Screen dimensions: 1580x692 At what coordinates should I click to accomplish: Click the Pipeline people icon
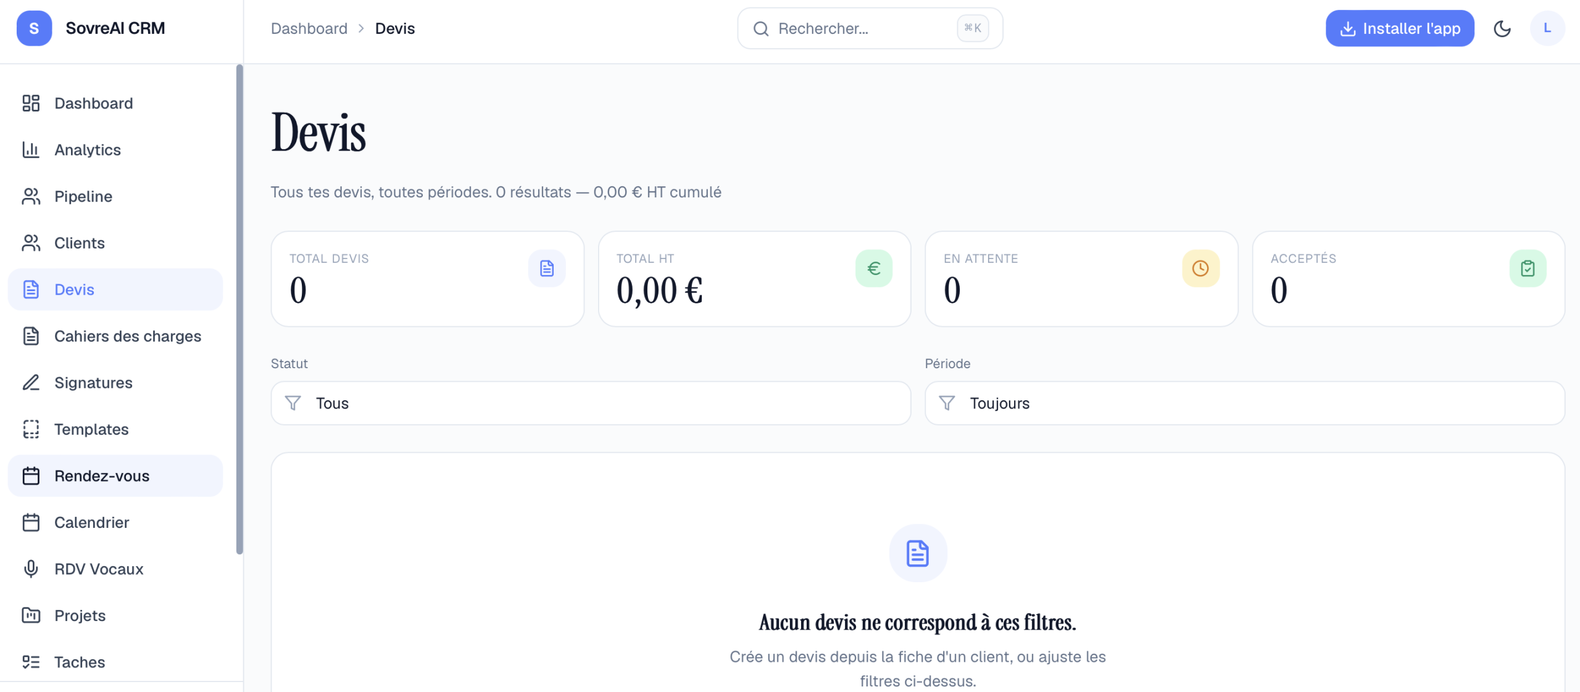pos(31,196)
